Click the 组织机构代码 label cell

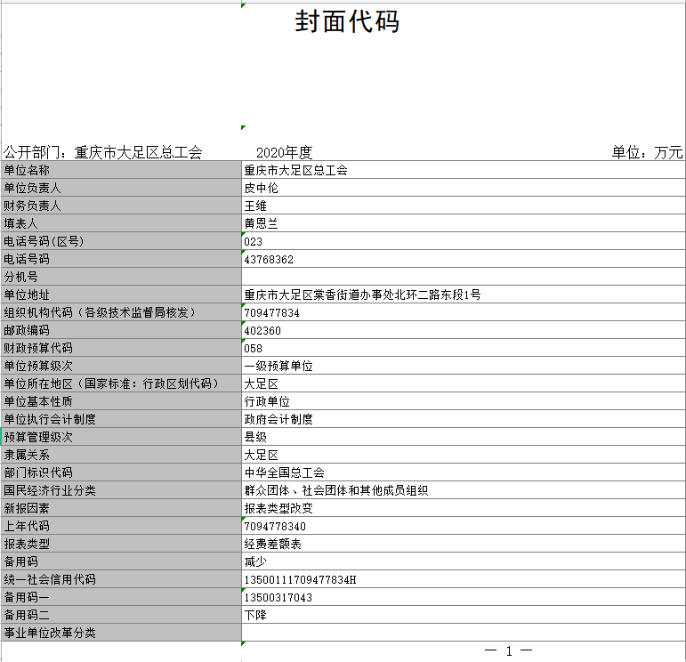pos(121,312)
